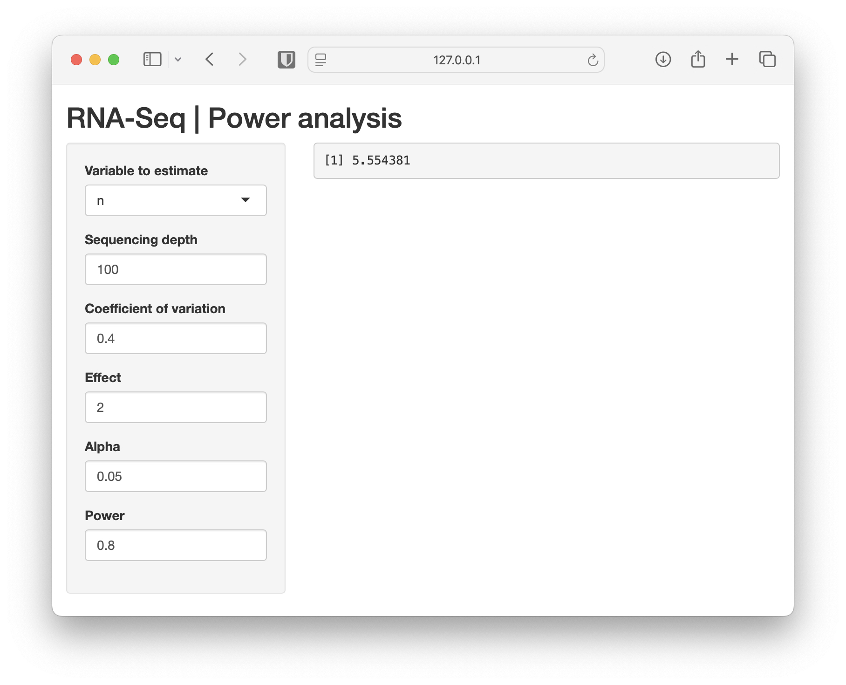Click the Effect input field
This screenshot has height=685, width=846.
pyautogui.click(x=176, y=407)
